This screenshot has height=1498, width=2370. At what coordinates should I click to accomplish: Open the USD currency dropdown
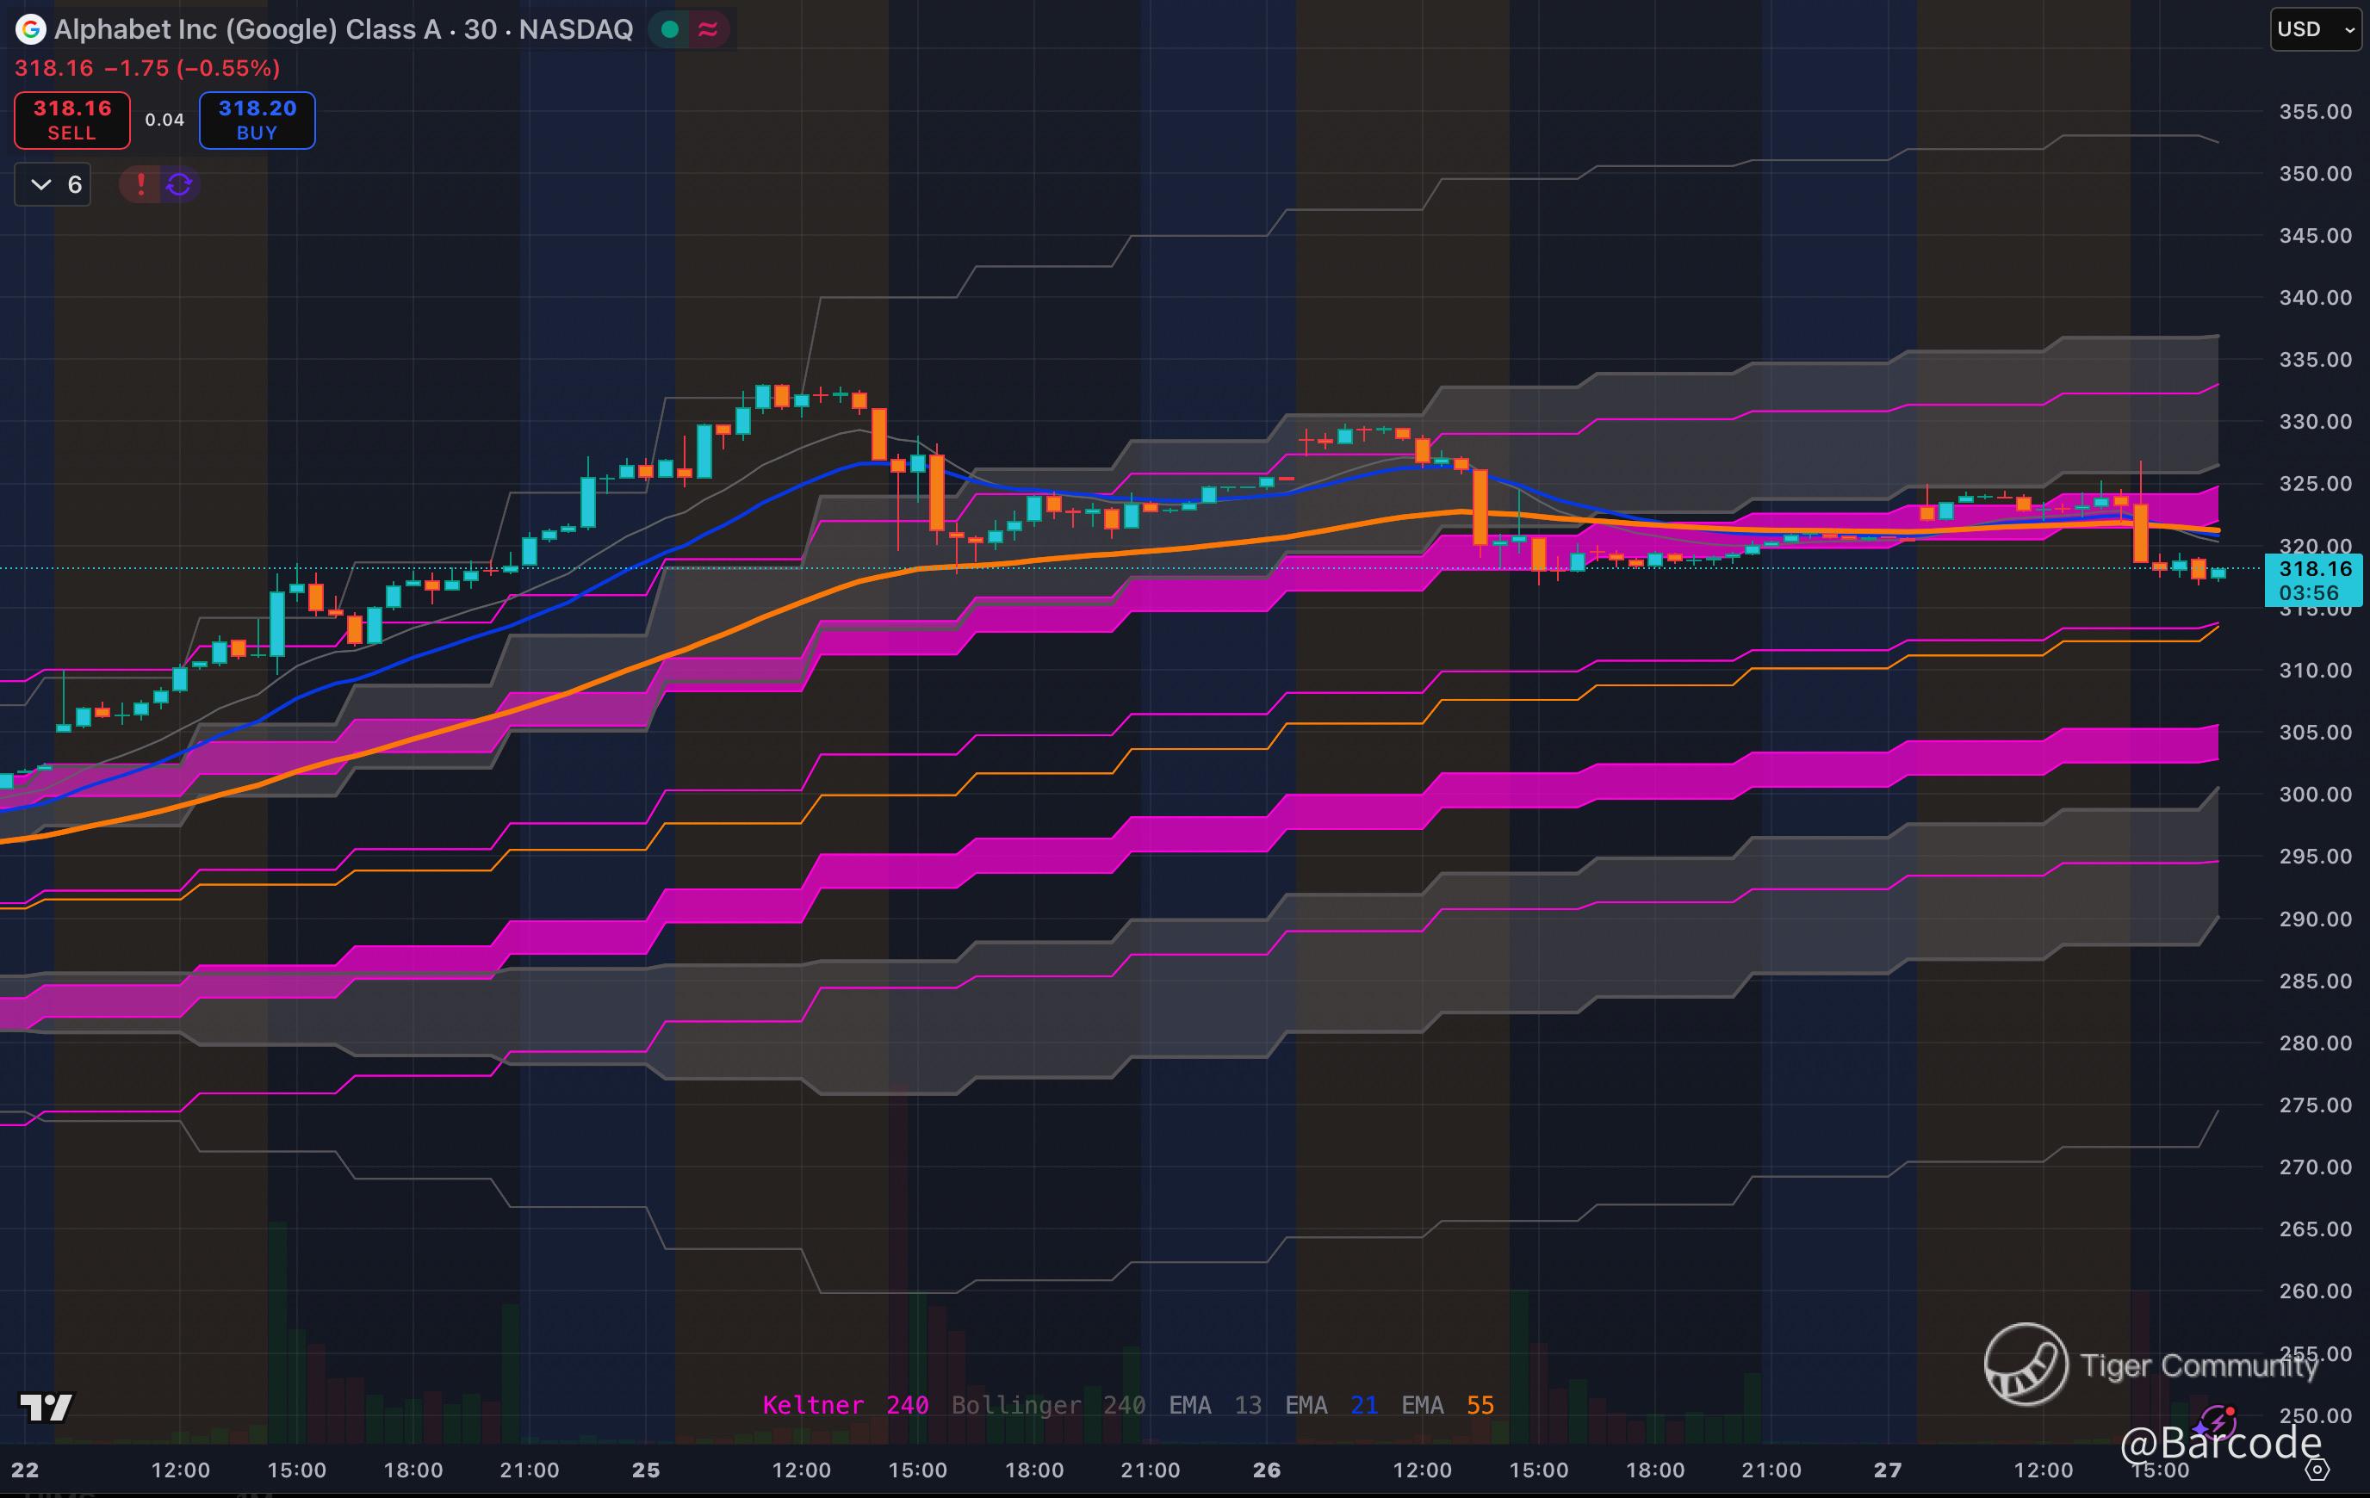pyautogui.click(x=2314, y=29)
